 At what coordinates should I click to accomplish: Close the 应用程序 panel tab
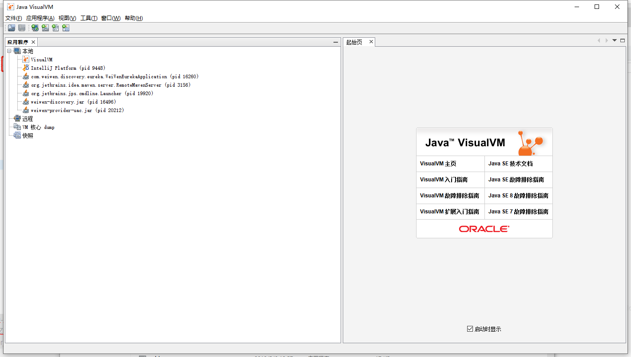pyautogui.click(x=33, y=42)
